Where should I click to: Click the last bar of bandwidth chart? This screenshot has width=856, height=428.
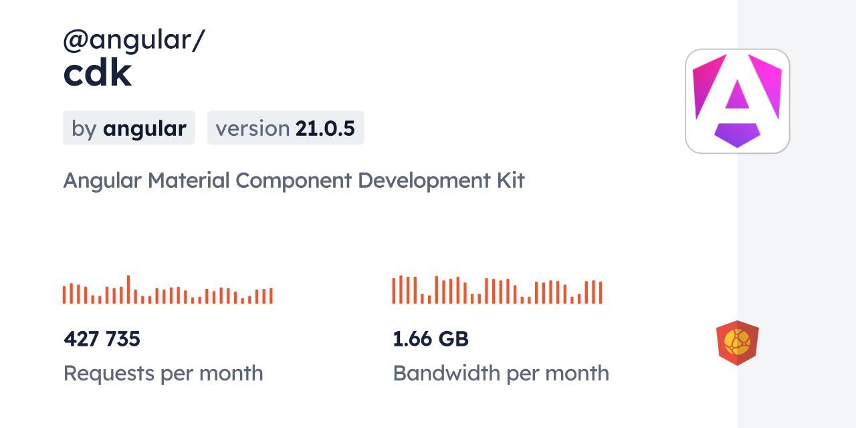[601, 292]
